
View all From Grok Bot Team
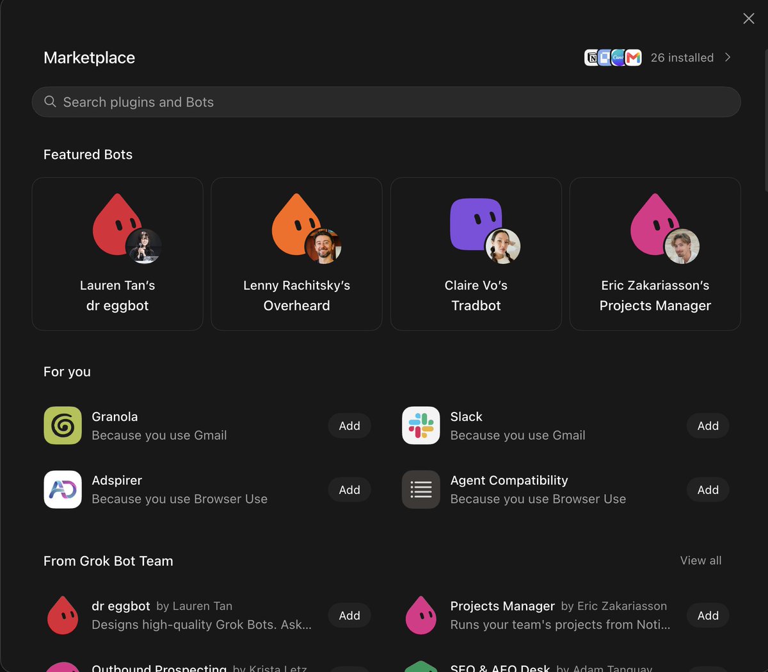point(701,561)
